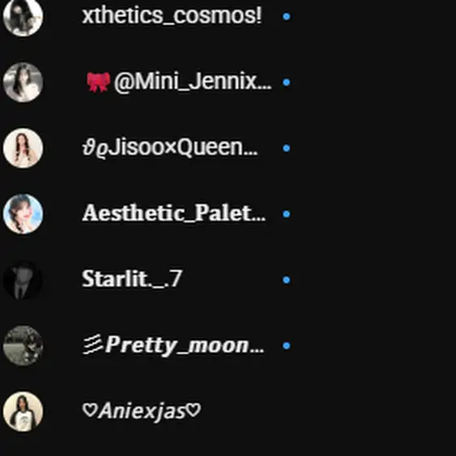This screenshot has height=456, width=456.
Task: Open the ♡Aniexjas♡ username
Action: 142,411
